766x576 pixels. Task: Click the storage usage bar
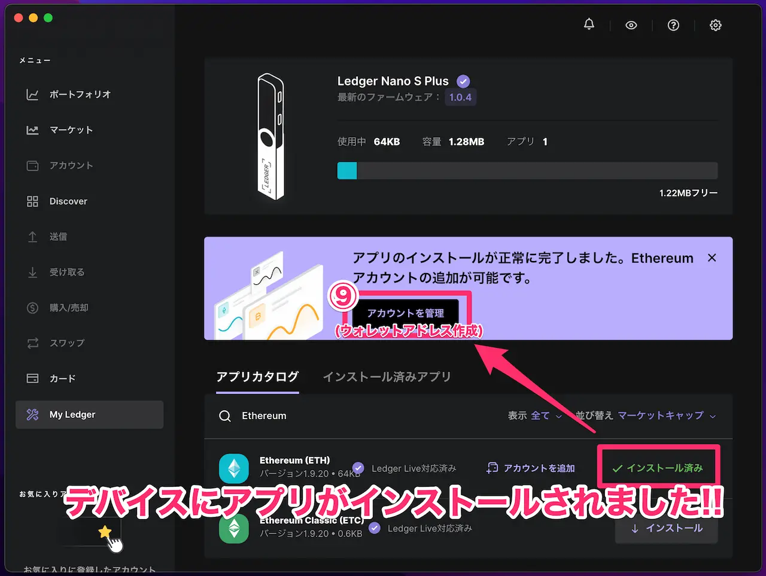pyautogui.click(x=527, y=171)
